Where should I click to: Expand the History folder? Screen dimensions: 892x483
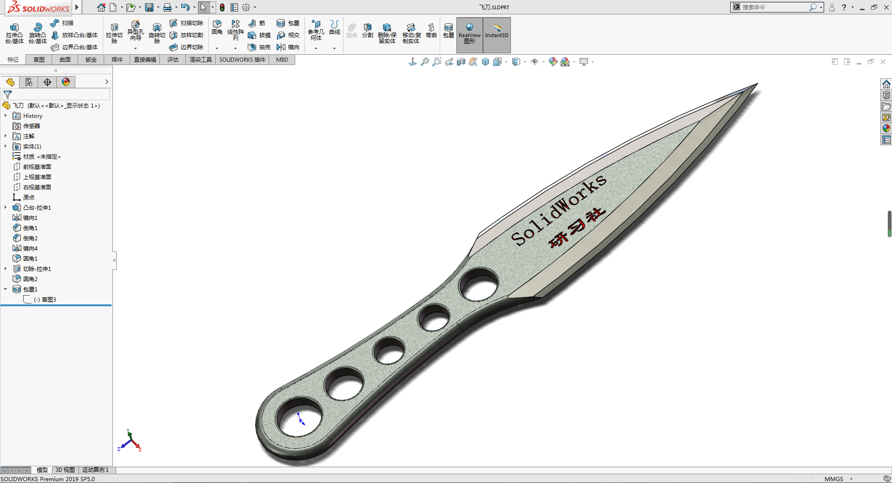[6, 116]
